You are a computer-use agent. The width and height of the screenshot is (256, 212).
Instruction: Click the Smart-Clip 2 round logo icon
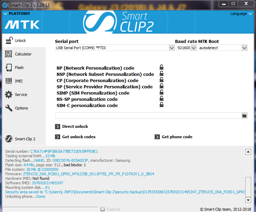[9, 139]
